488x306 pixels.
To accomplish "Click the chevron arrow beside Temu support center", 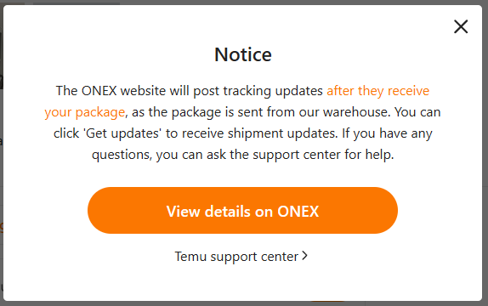I will pyautogui.click(x=304, y=256).
